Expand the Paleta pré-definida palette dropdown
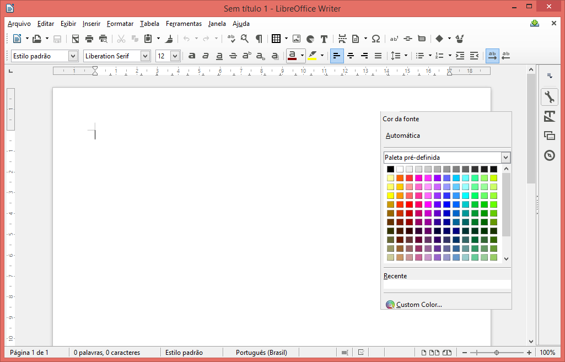 point(505,158)
